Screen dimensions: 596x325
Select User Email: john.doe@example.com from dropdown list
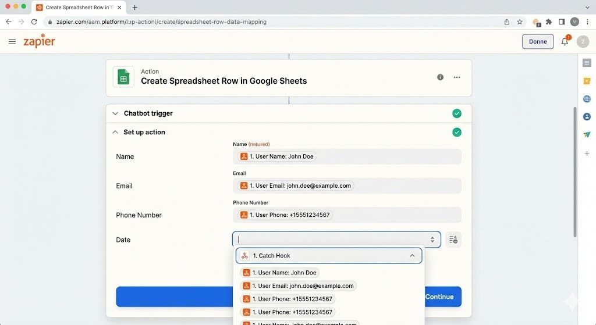pyautogui.click(x=298, y=286)
